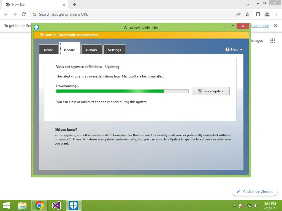Open the network status tray icon
Image resolution: width=282 pixels, height=211 pixels.
[249, 206]
